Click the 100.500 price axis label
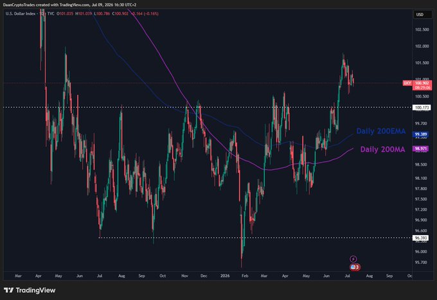Viewport: 437px width, 300px height. [x=422, y=96]
